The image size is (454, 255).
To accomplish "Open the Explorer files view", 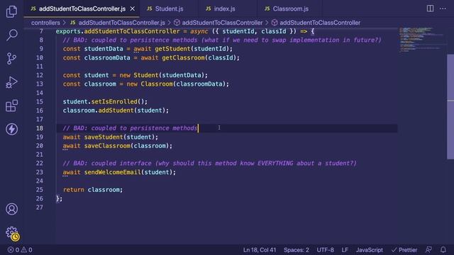I will 11,11.
